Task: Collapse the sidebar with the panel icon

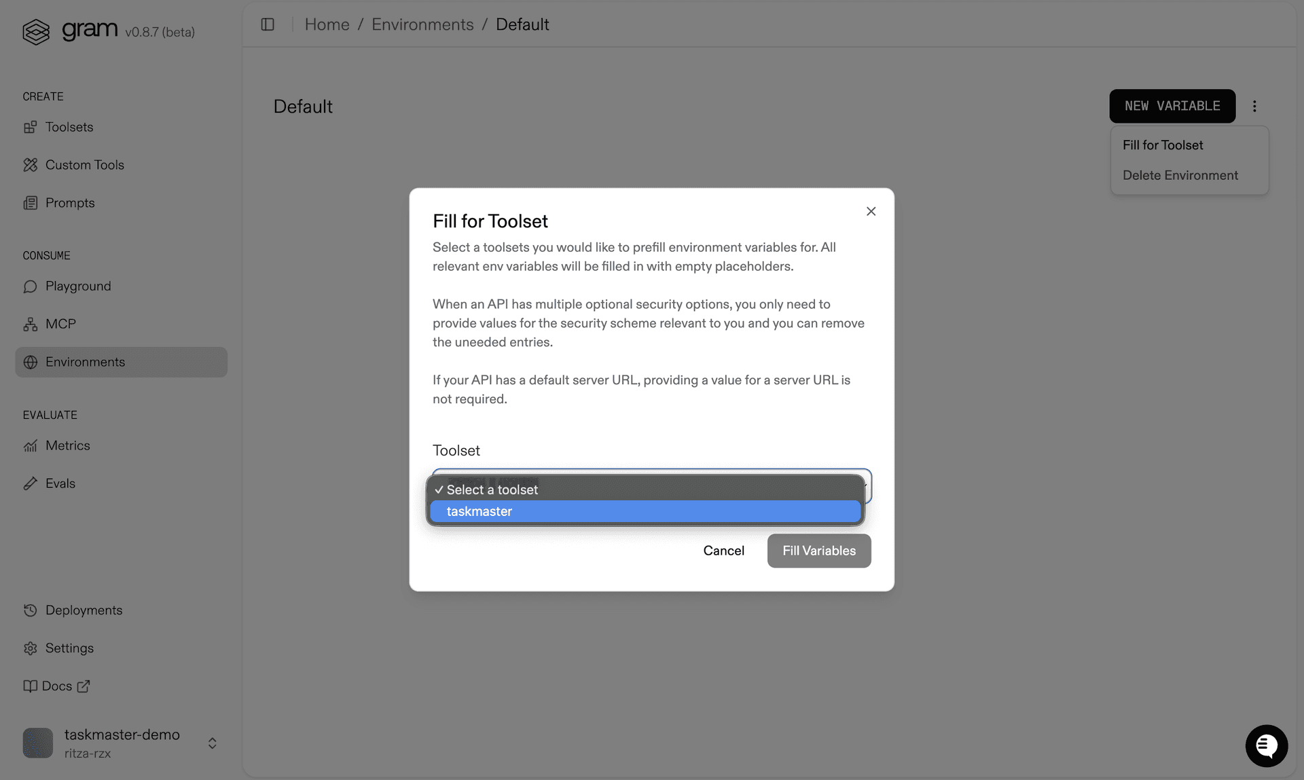Action: point(268,24)
